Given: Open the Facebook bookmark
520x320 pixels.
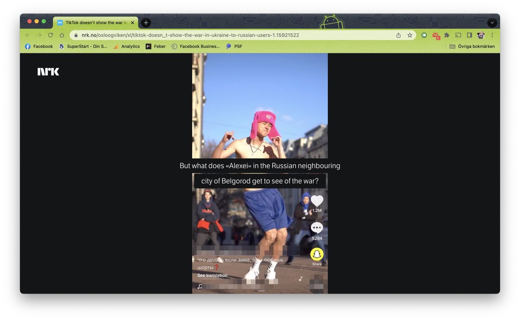Looking at the screenshot, I should tap(39, 46).
